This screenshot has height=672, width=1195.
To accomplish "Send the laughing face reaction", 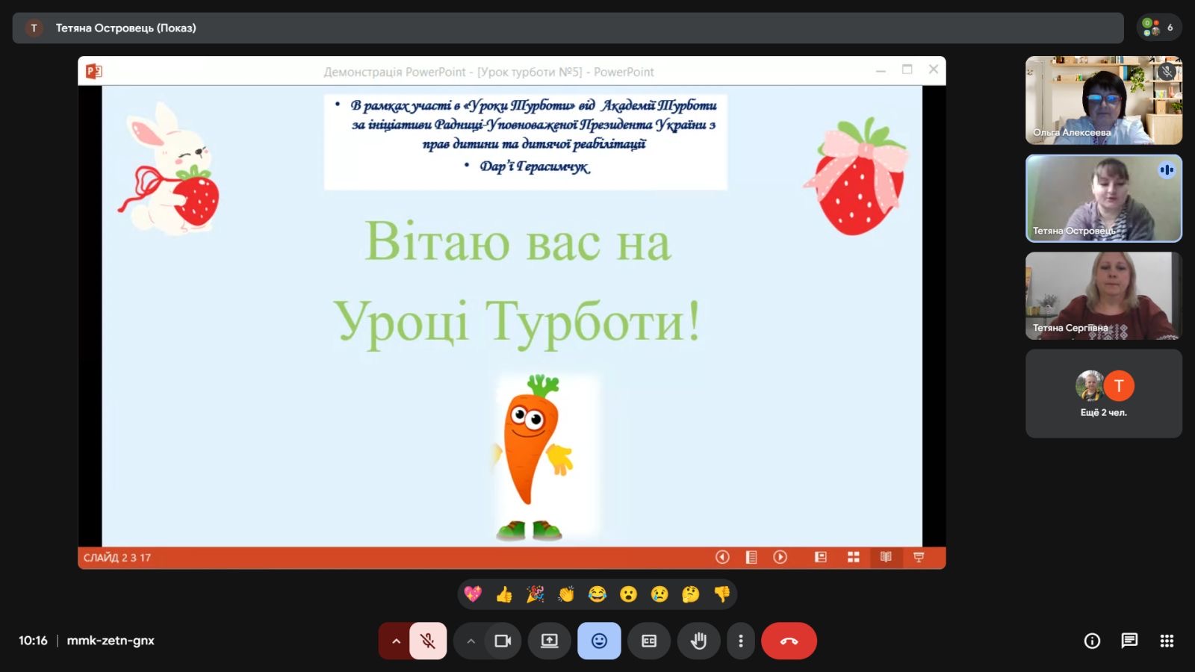I will point(597,594).
